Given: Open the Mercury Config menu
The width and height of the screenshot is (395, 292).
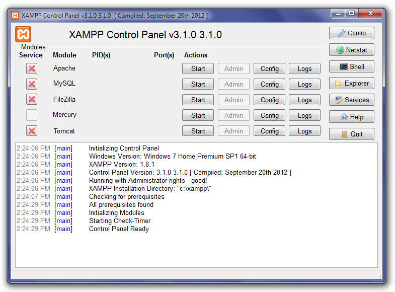Looking at the screenshot, I should [x=270, y=115].
